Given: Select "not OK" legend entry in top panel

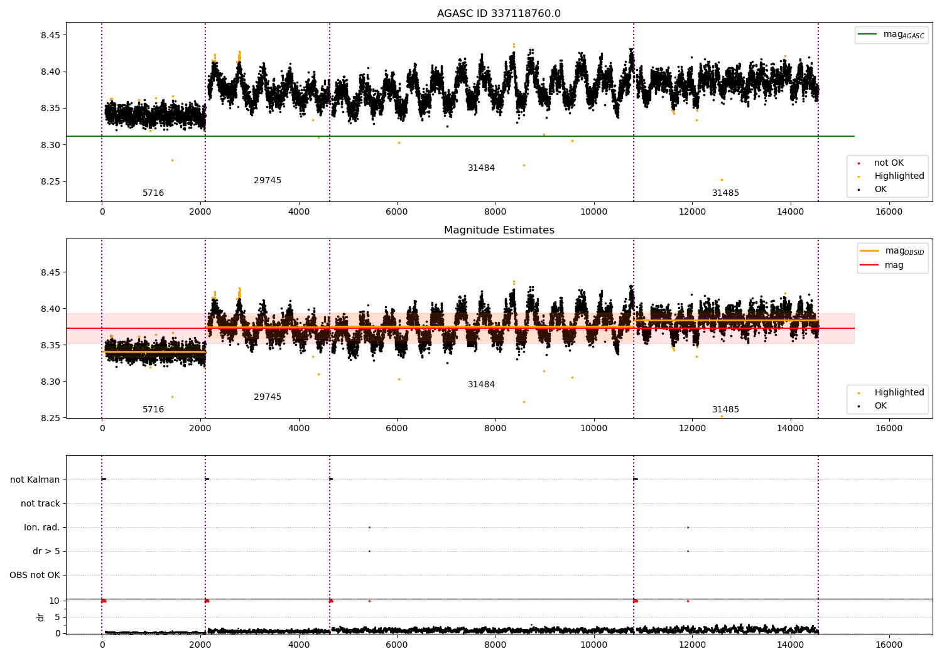Looking at the screenshot, I should click(889, 163).
